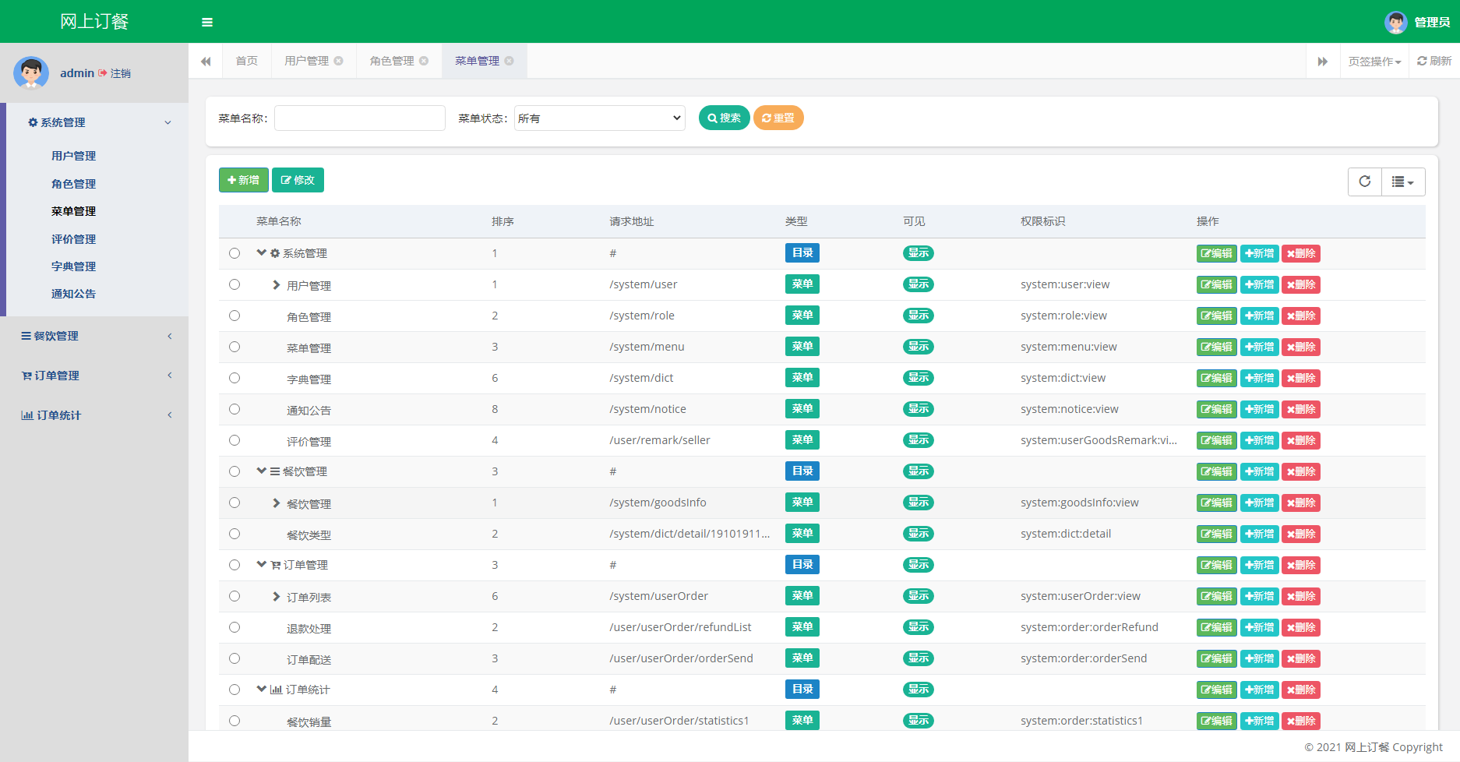
Task: Refresh the table with the circular arrow icon
Action: click(x=1365, y=182)
